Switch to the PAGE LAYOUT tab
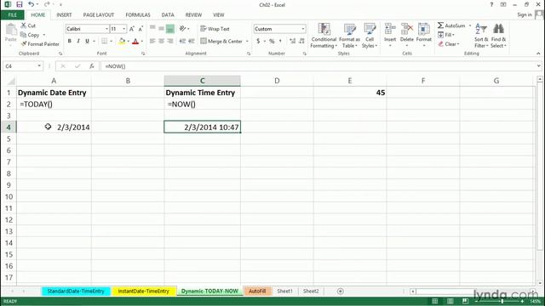The width and height of the screenshot is (545, 306). 99,15
